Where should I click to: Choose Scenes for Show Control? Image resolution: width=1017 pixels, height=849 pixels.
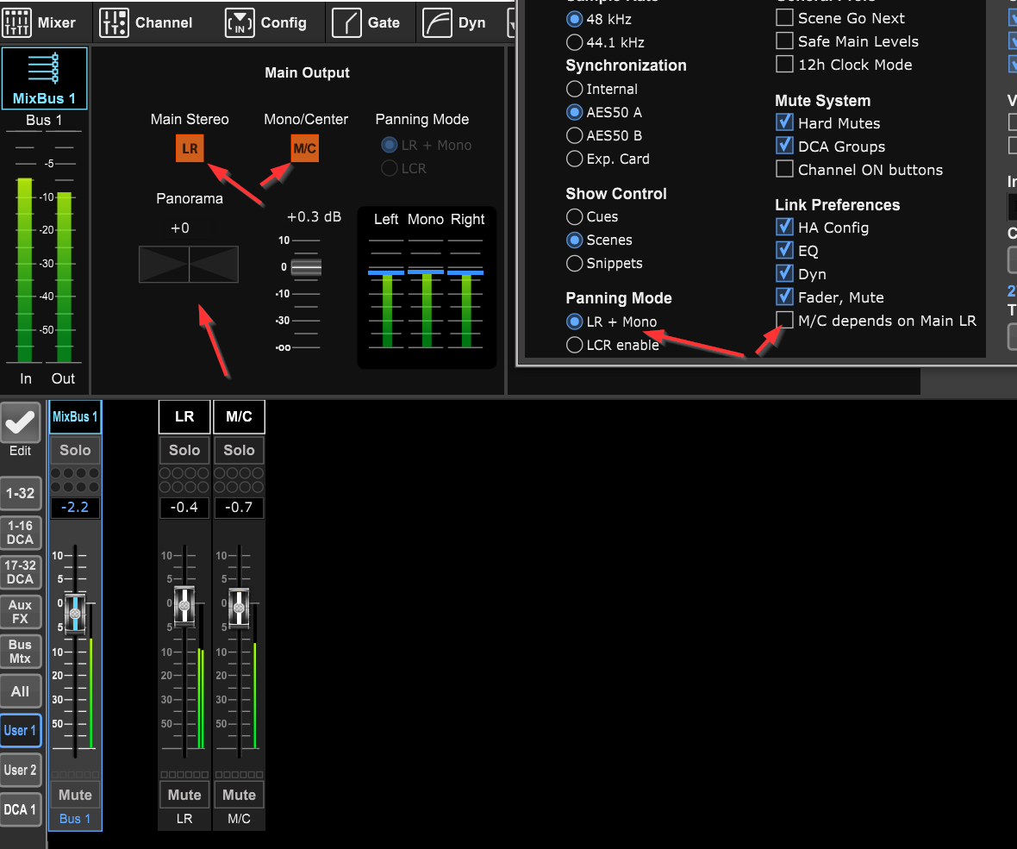pyautogui.click(x=574, y=240)
